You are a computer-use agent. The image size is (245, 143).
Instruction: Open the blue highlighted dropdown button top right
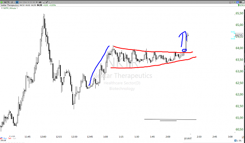click(238, 2)
